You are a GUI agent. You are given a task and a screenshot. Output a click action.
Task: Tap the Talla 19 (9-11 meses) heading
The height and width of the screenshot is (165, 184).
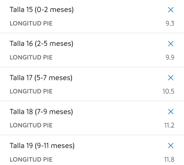42,146
